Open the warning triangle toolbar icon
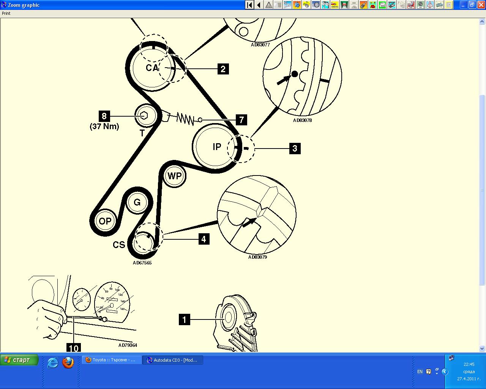 [x=268, y=5]
